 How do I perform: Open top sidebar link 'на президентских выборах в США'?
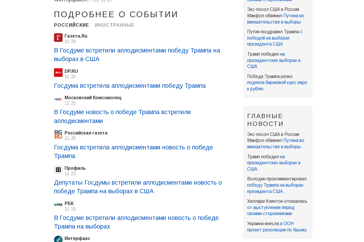pos(274,60)
